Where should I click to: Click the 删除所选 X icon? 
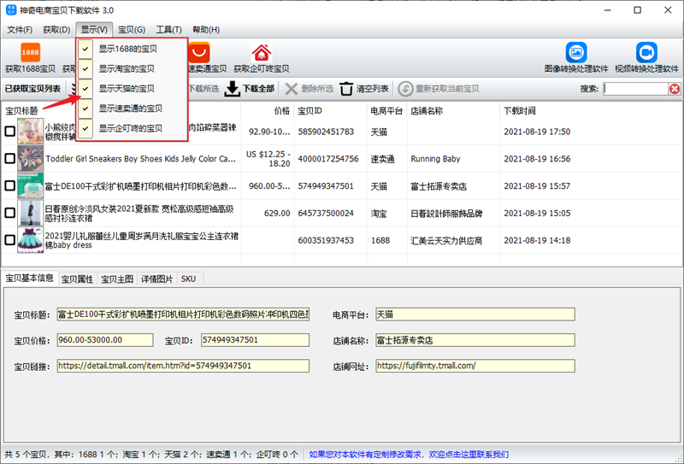[x=291, y=89]
